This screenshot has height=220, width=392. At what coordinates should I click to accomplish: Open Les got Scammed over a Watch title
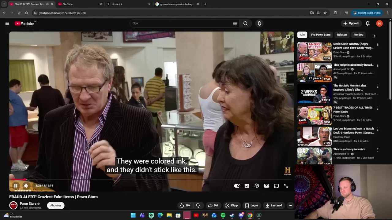click(354, 131)
